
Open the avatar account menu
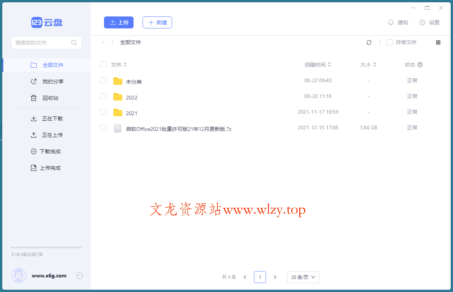(x=18, y=276)
